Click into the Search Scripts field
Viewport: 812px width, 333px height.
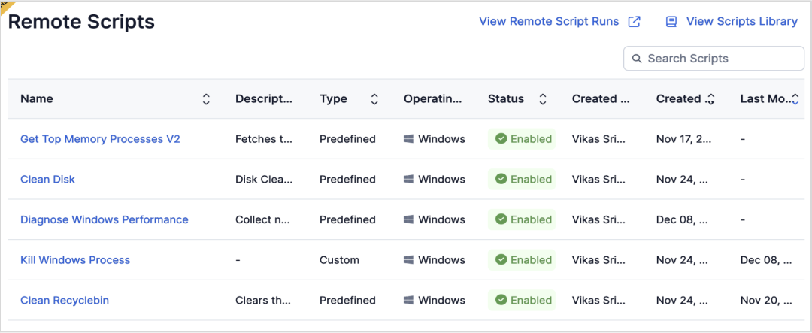pos(718,59)
